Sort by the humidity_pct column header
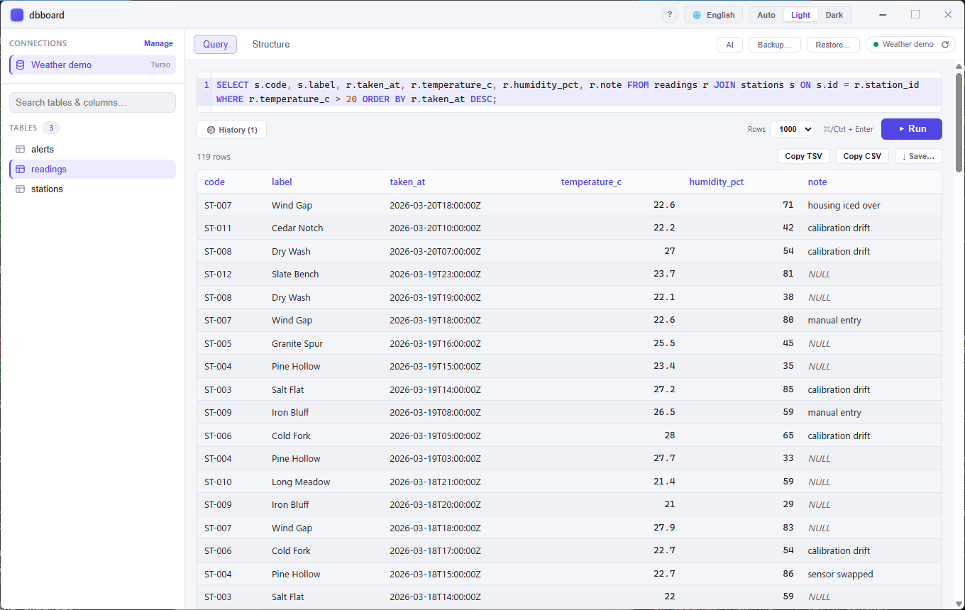Image resolution: width=965 pixels, height=610 pixels. (717, 182)
